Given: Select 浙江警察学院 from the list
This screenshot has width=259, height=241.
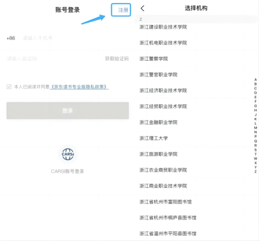Looking at the screenshot, I should (154, 59).
